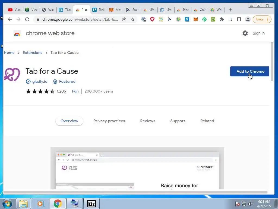Open the green printer-like extension icon

pyautogui.click(x=213, y=19)
